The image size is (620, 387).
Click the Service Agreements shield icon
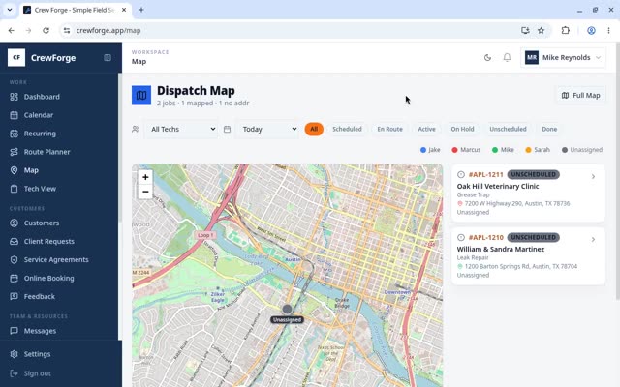[14, 260]
